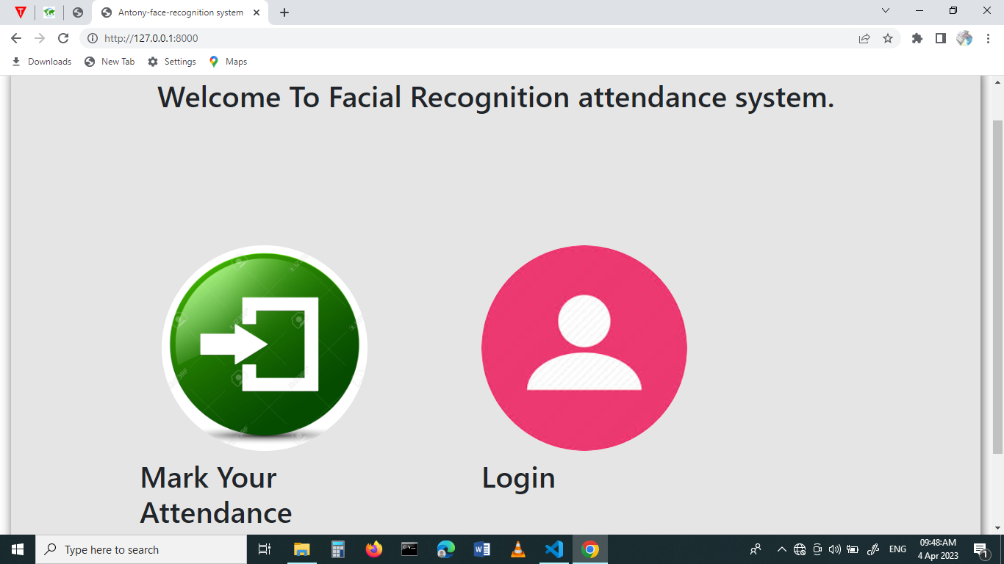Viewport: 1004px width, 564px height.
Task: Open the volume control in the tray
Action: tap(834, 549)
